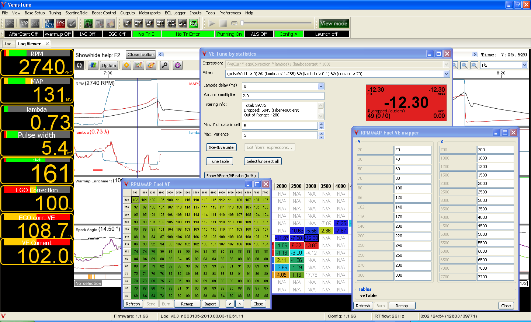Adjust the playback position slider handle

coord(242,23)
